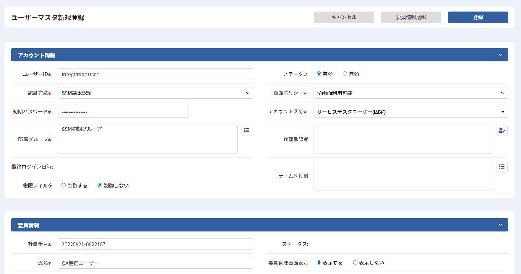This screenshot has height=274, width=521.
Task: Click the 要員情報選択 button
Action: (x=411, y=17)
